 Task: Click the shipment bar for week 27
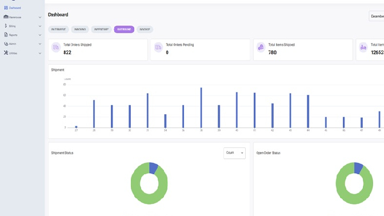coord(76,127)
